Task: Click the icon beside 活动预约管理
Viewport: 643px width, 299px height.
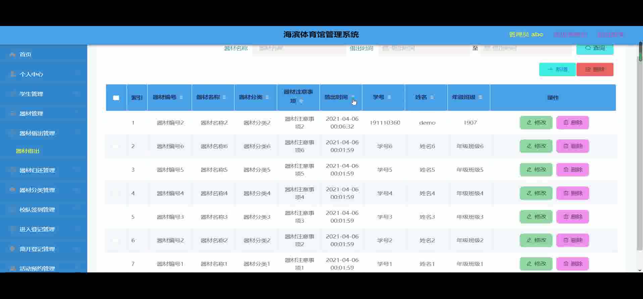Action: (12, 268)
